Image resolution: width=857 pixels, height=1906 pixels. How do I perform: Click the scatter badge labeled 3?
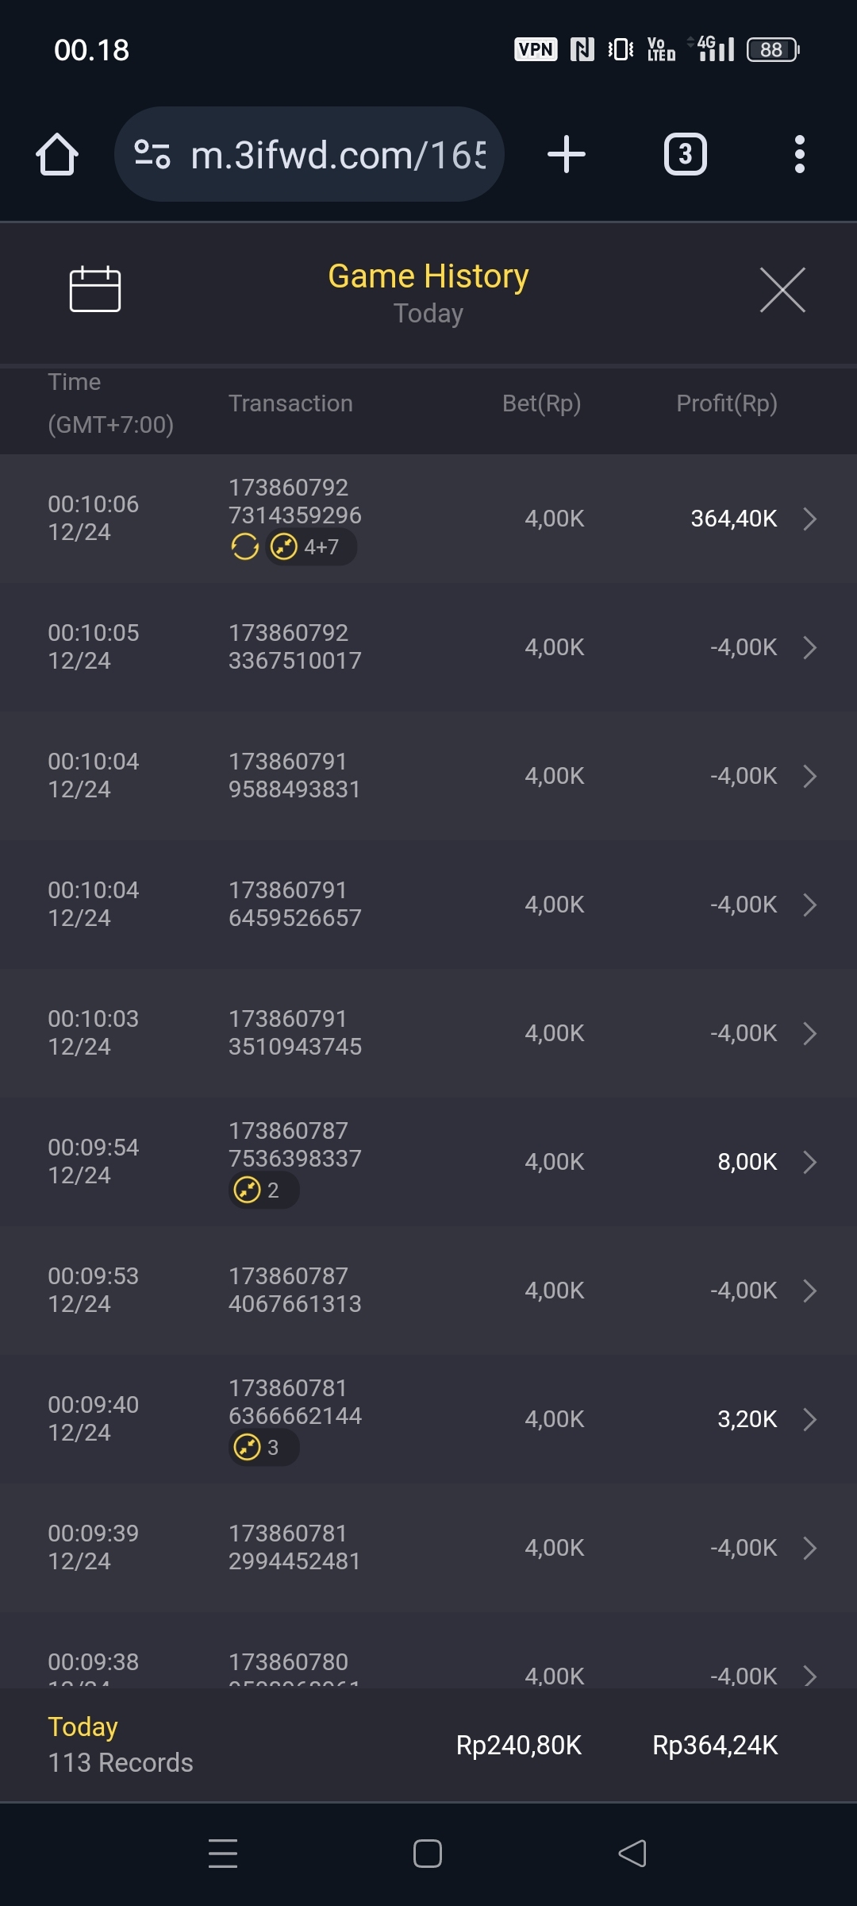pos(263,1448)
